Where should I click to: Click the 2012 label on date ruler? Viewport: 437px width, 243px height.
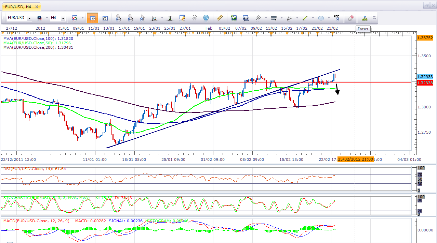point(40,28)
